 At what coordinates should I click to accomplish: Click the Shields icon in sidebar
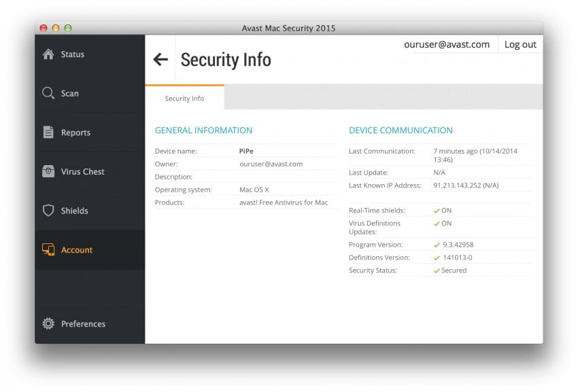(x=48, y=211)
